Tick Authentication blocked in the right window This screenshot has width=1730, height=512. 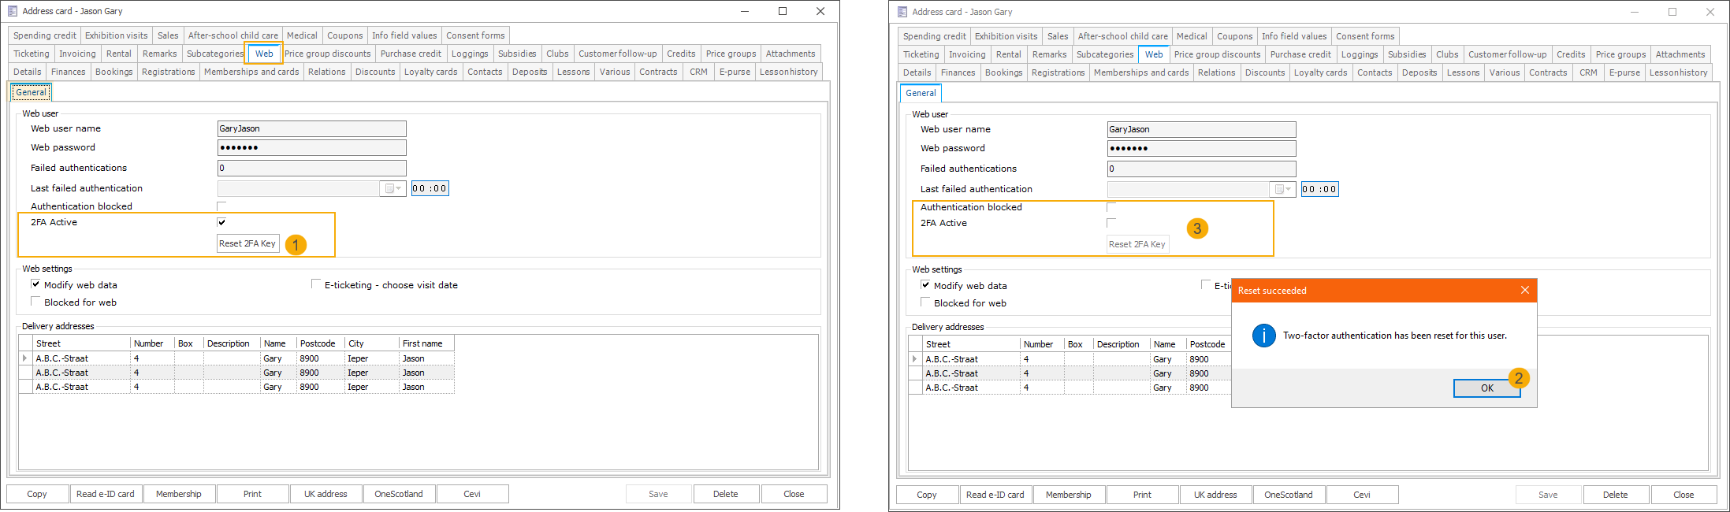point(1111,207)
